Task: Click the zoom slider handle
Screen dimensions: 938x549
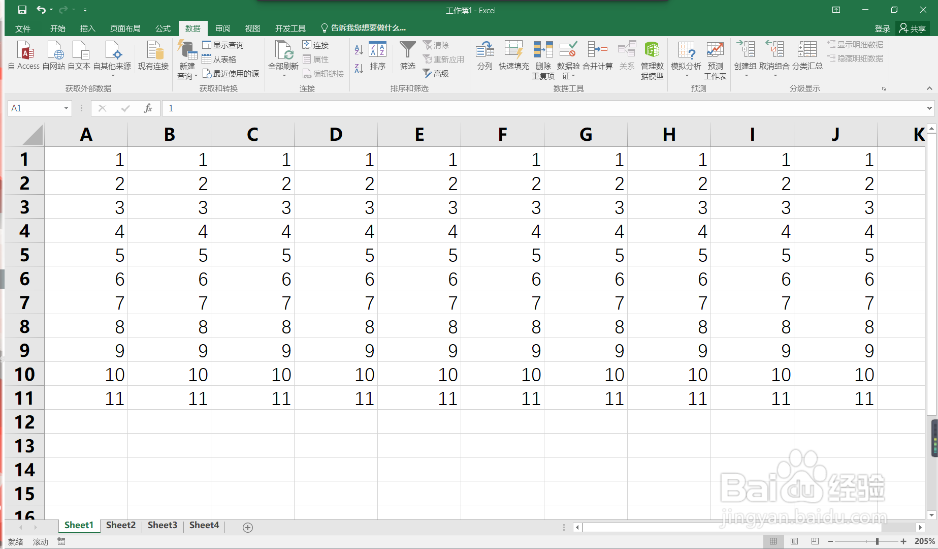Action: click(x=877, y=541)
